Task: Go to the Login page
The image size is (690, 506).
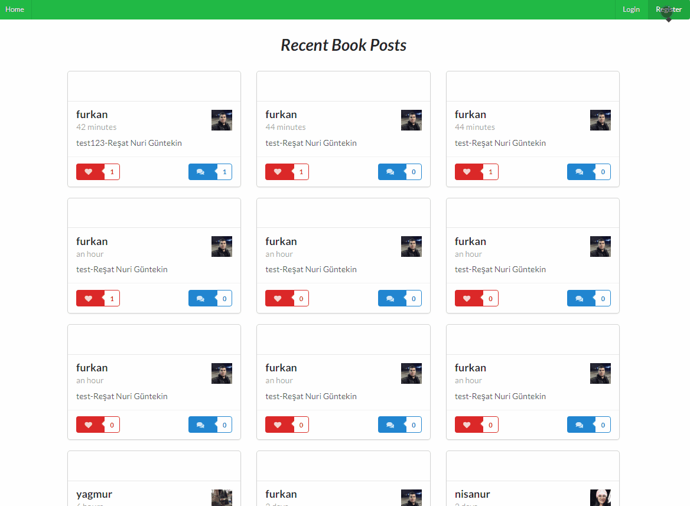Action: pyautogui.click(x=630, y=9)
